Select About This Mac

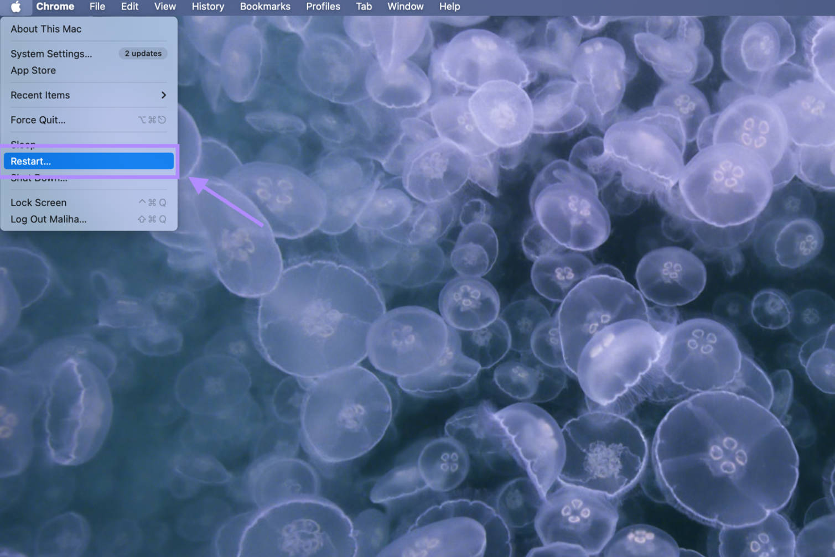point(89,29)
